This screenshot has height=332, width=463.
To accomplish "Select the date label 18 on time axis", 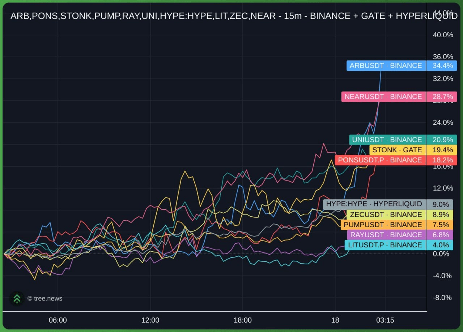I will pyautogui.click(x=335, y=320).
